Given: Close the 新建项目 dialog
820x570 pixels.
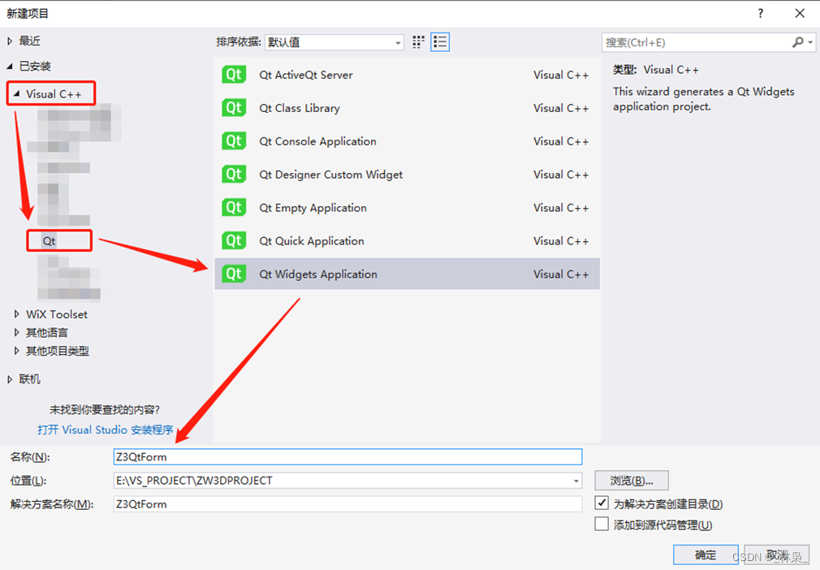Looking at the screenshot, I should pos(800,14).
